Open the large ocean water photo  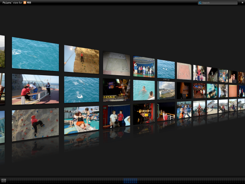click(x=35, y=54)
